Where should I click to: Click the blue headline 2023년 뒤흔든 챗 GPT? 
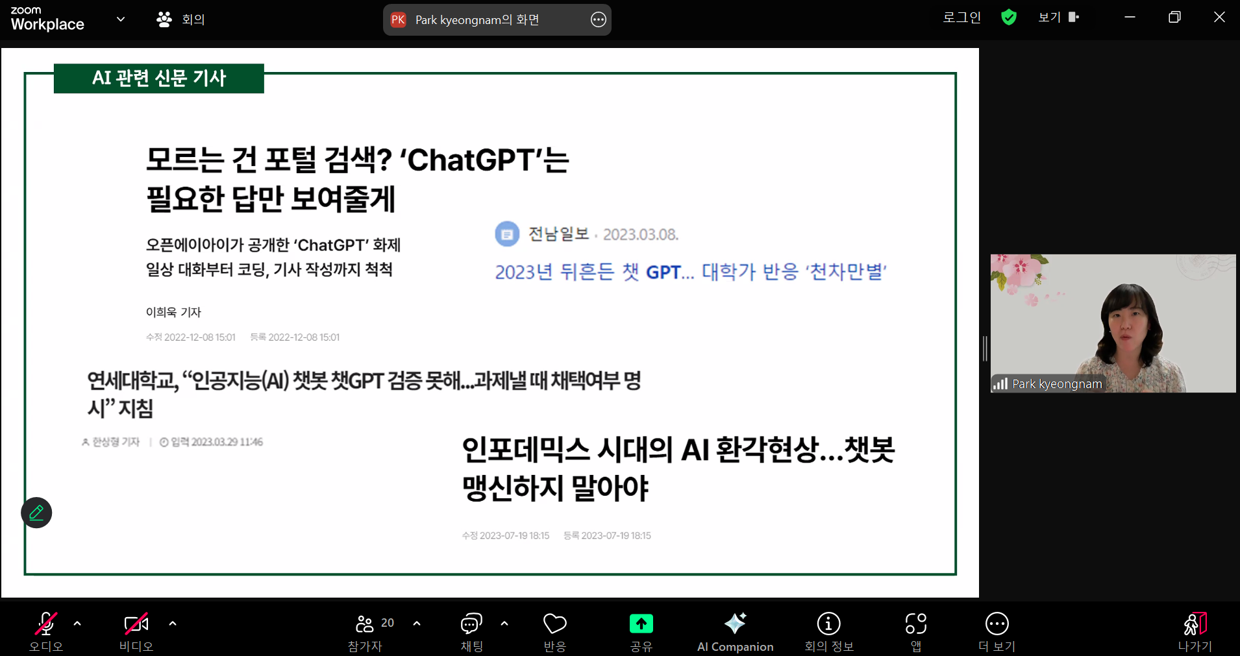[x=691, y=271]
